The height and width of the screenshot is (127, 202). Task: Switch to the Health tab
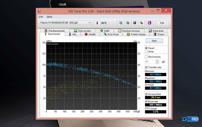tap(90, 34)
